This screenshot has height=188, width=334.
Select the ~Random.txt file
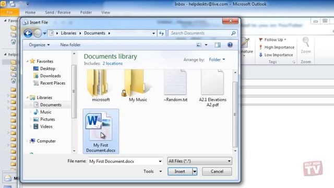coord(175,86)
